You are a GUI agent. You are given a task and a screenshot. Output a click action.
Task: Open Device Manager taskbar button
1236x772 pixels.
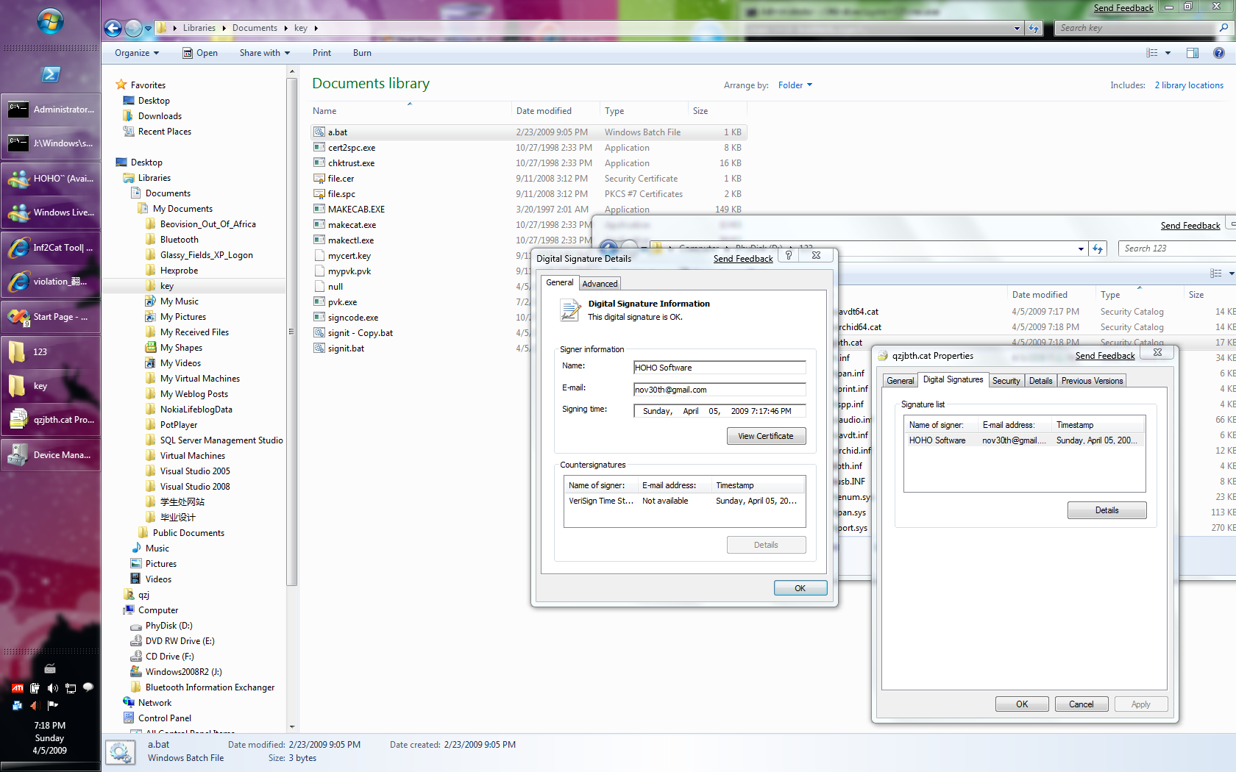[x=51, y=455]
